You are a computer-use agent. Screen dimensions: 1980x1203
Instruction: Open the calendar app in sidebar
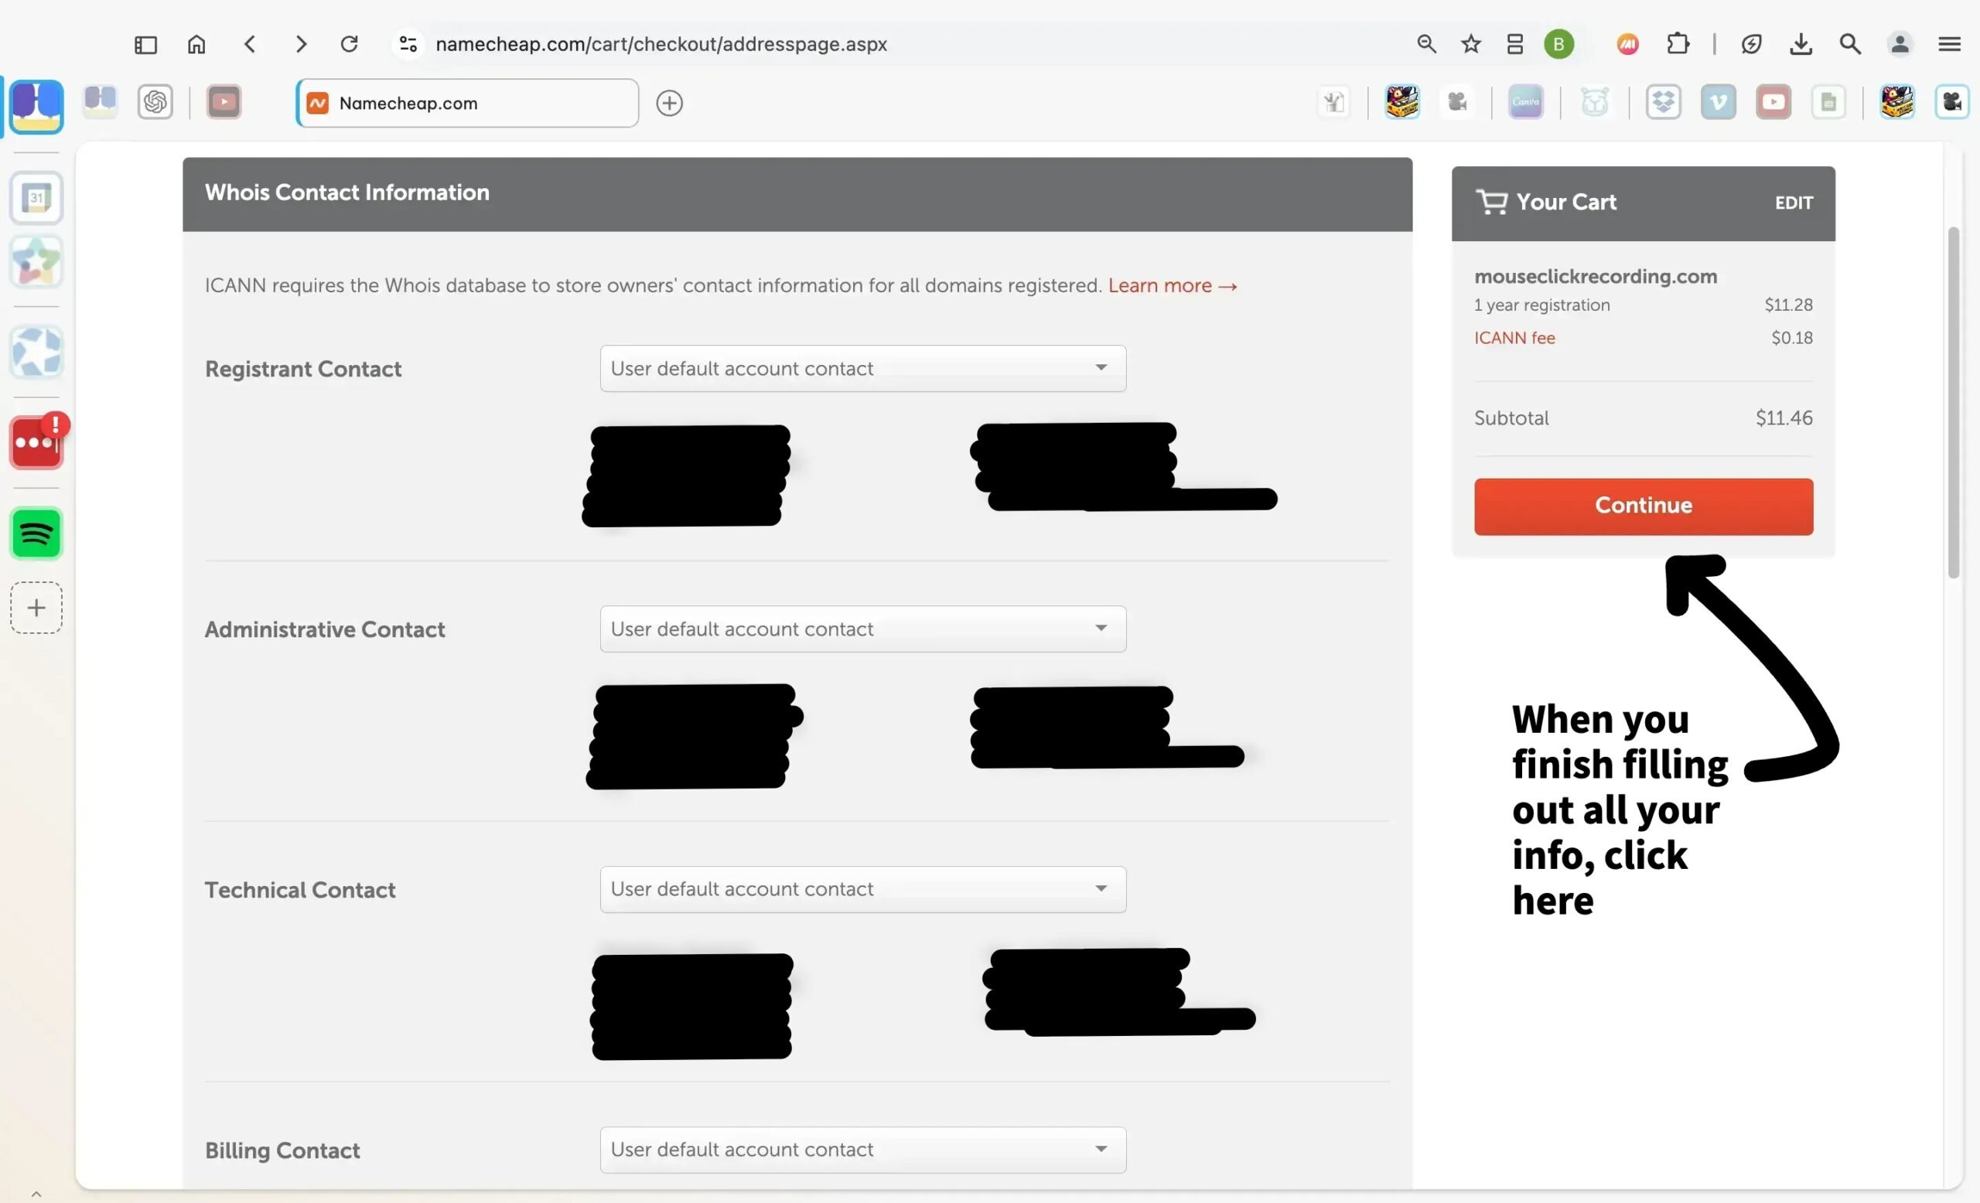(36, 198)
